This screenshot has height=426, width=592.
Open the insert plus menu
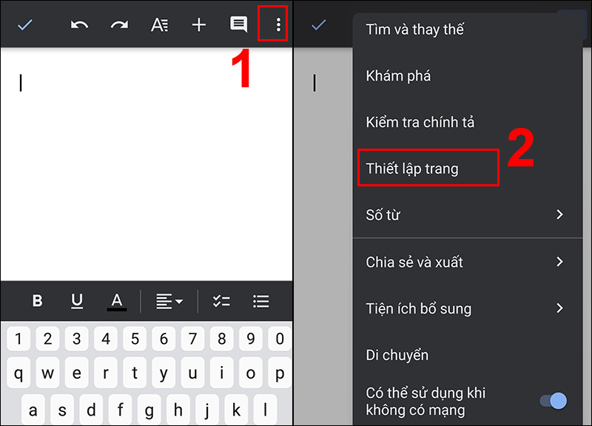[199, 25]
